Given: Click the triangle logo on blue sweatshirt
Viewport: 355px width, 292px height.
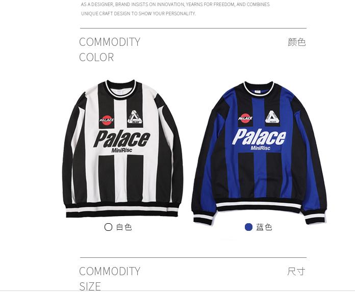Looking at the screenshot, I should [272, 117].
